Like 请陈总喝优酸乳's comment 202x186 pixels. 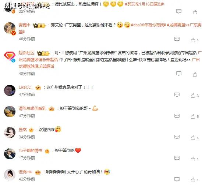pos(193,116)
